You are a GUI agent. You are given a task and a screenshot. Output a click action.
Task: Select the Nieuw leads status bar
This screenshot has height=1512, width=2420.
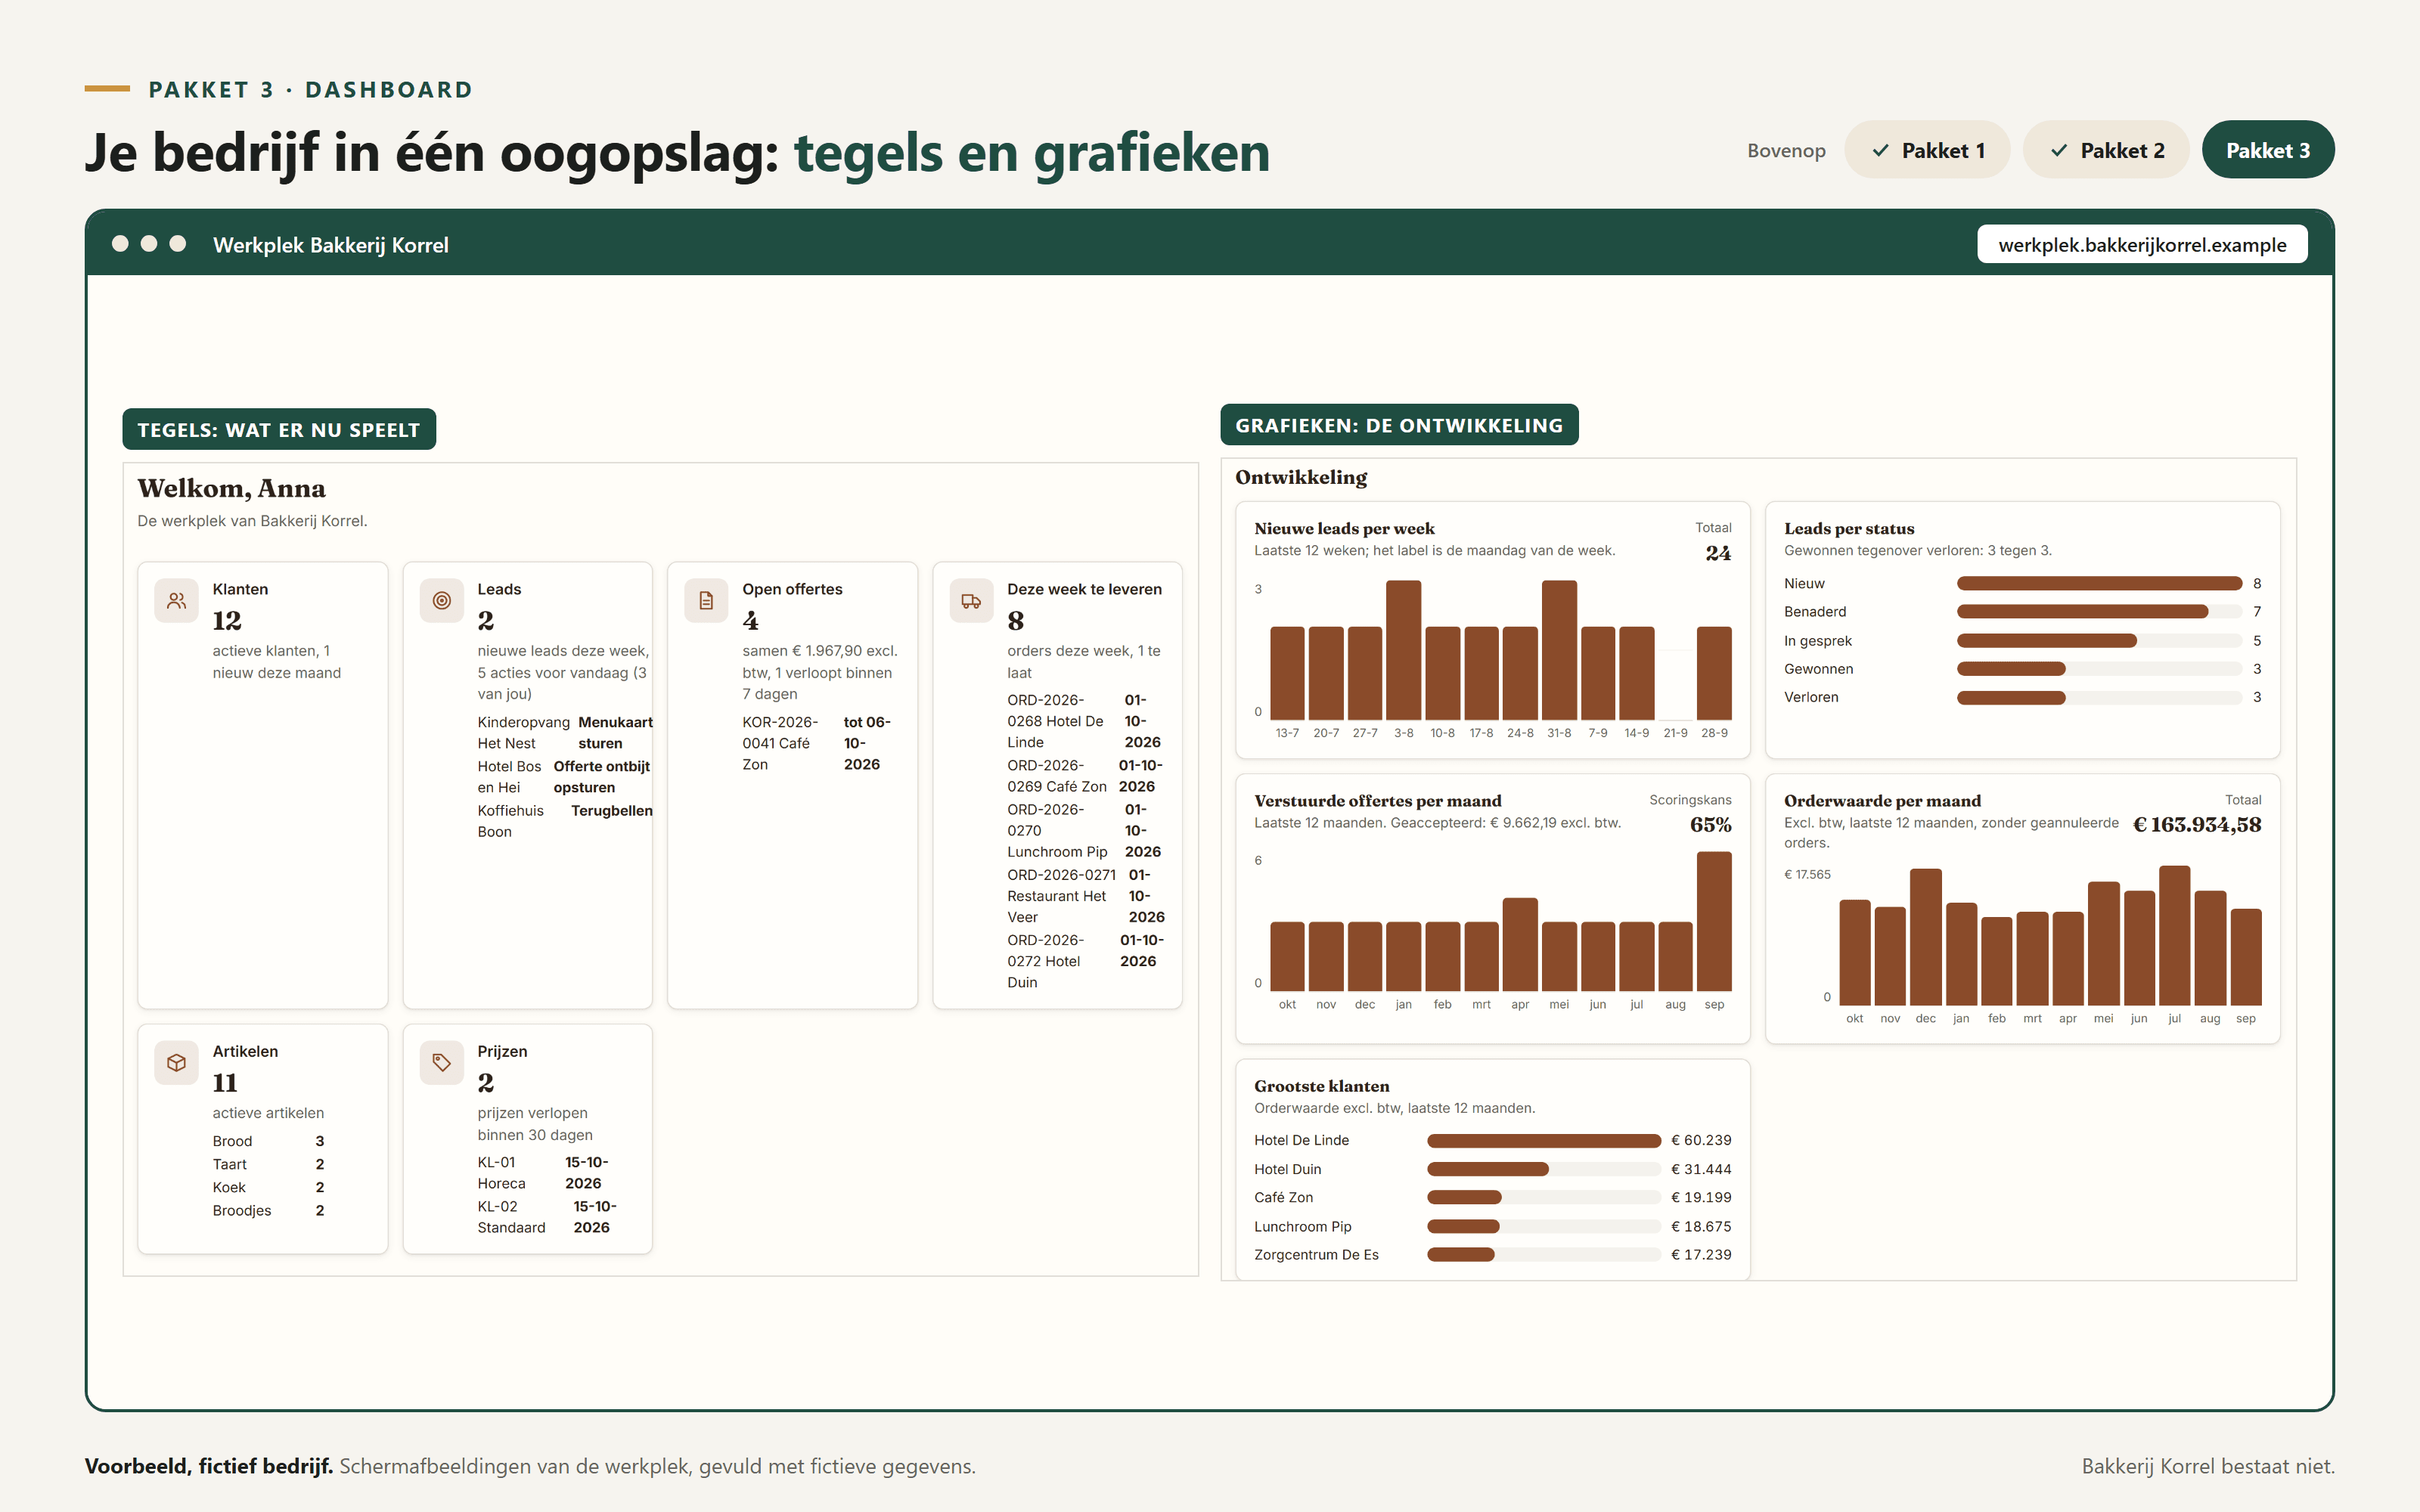pyautogui.click(x=2099, y=583)
